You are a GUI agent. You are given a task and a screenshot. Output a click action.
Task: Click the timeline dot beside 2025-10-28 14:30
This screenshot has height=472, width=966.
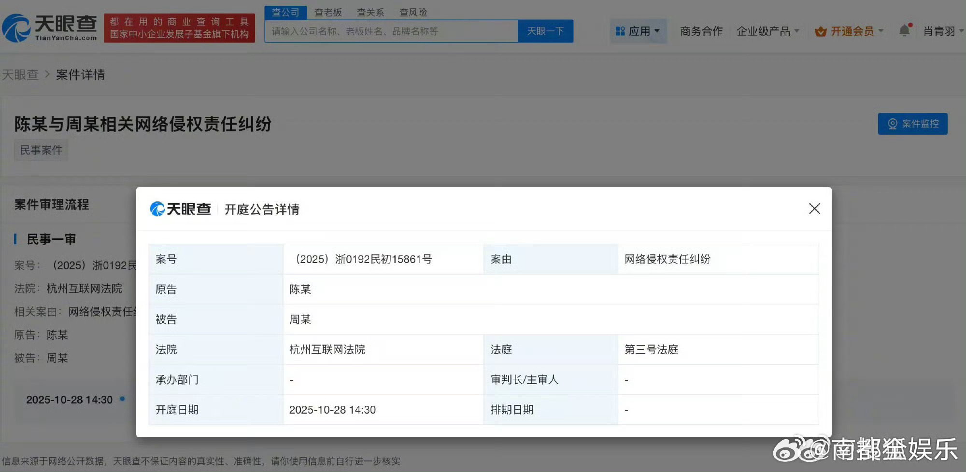[x=122, y=399]
